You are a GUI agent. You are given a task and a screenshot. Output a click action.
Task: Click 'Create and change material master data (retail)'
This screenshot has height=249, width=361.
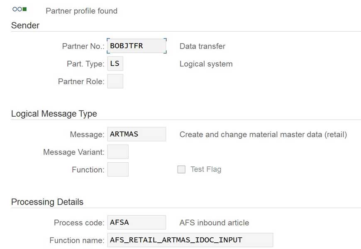click(263, 134)
